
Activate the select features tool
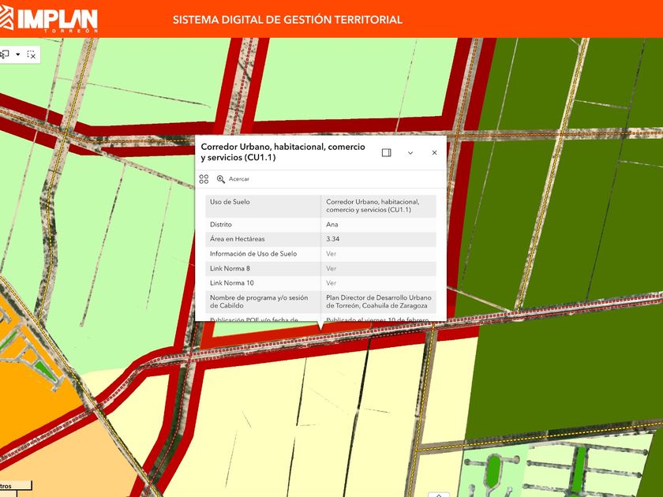click(5, 54)
